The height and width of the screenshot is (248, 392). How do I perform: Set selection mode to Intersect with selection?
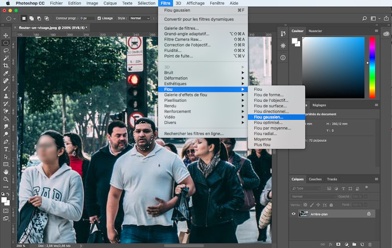(x=47, y=18)
